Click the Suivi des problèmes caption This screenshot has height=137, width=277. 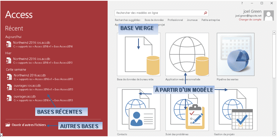[177, 134]
